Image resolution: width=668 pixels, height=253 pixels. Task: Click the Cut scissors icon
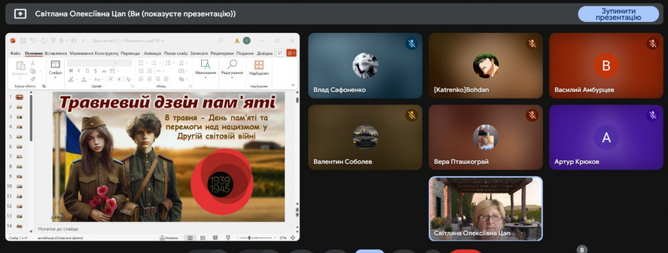tap(33, 63)
